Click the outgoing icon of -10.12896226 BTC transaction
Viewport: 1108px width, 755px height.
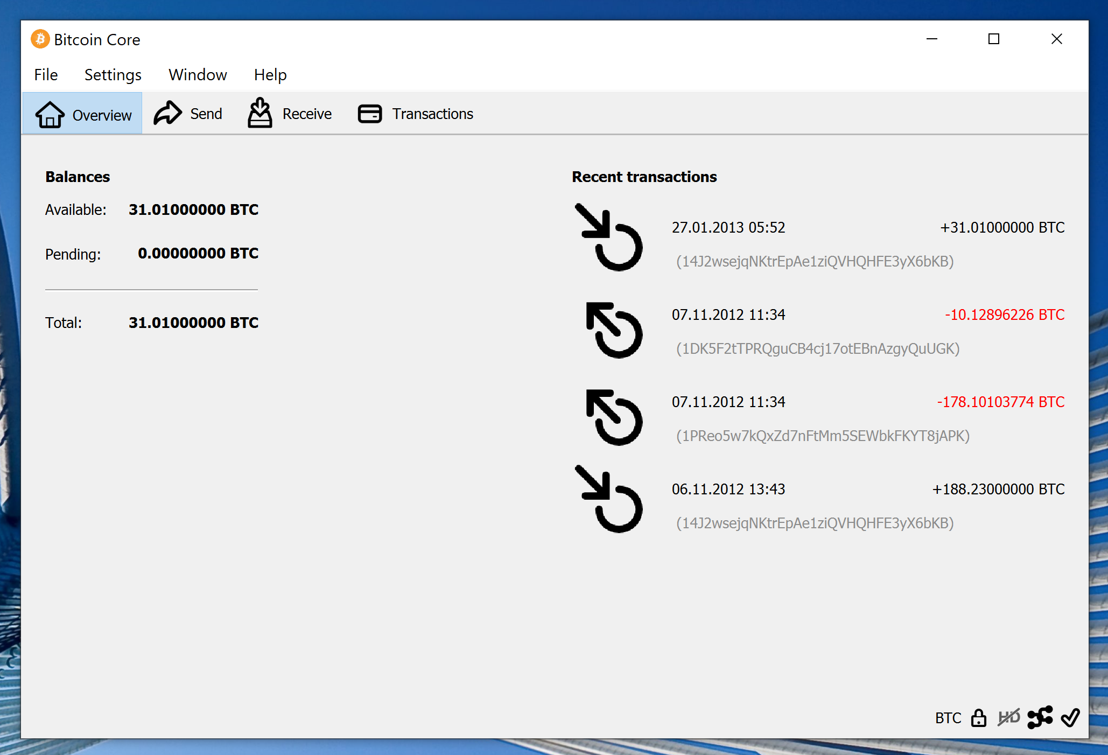(613, 330)
